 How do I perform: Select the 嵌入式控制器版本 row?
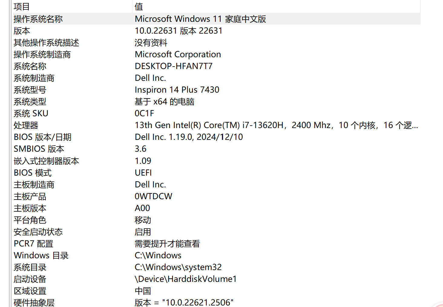pyautogui.click(x=46, y=161)
